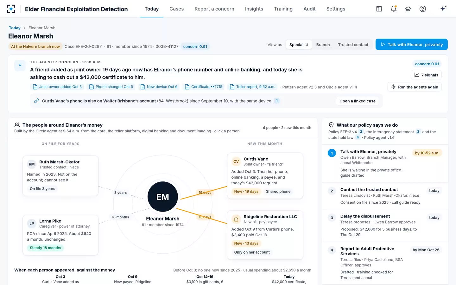This screenshot has height=285, width=456.
Task: Start Talk with Eleanor, privately
Action: pyautogui.click(x=412, y=44)
